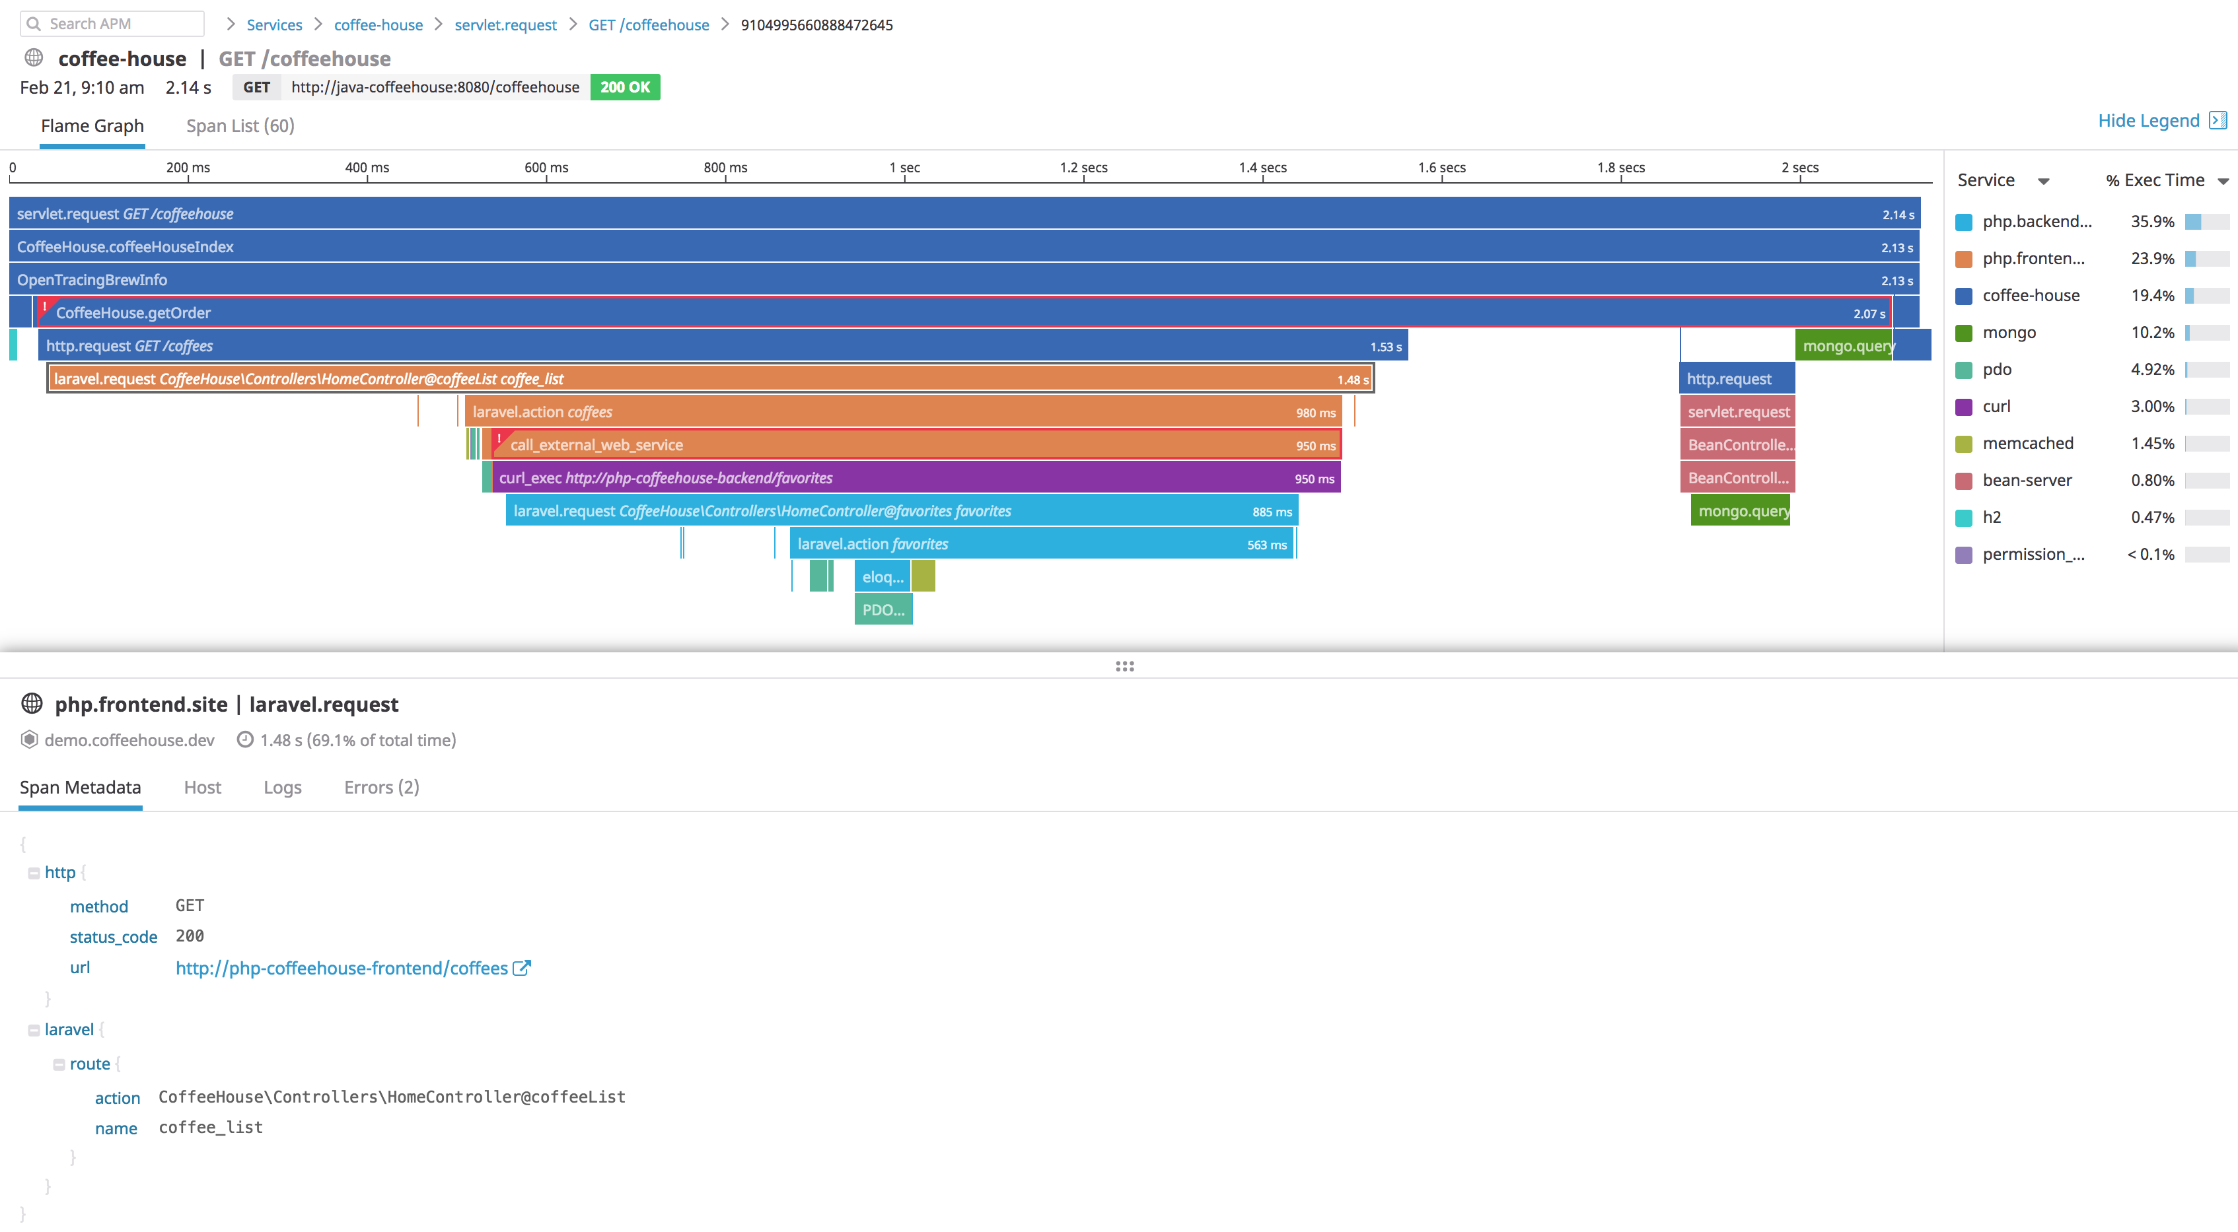Click the host hexagon icon near demo.coffeehouse.dev
The width and height of the screenshot is (2238, 1232).
click(28, 739)
